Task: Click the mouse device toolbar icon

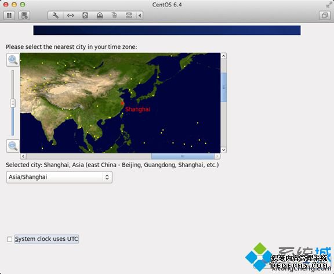Action: click(x=114, y=16)
